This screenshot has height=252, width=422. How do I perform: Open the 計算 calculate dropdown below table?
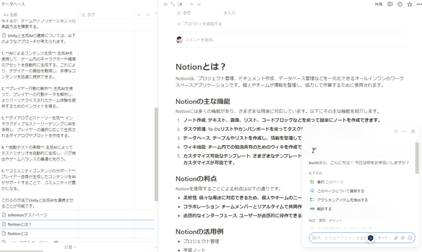(70, 247)
